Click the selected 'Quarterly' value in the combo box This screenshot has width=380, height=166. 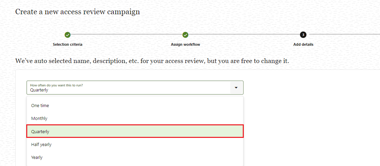coord(39,90)
